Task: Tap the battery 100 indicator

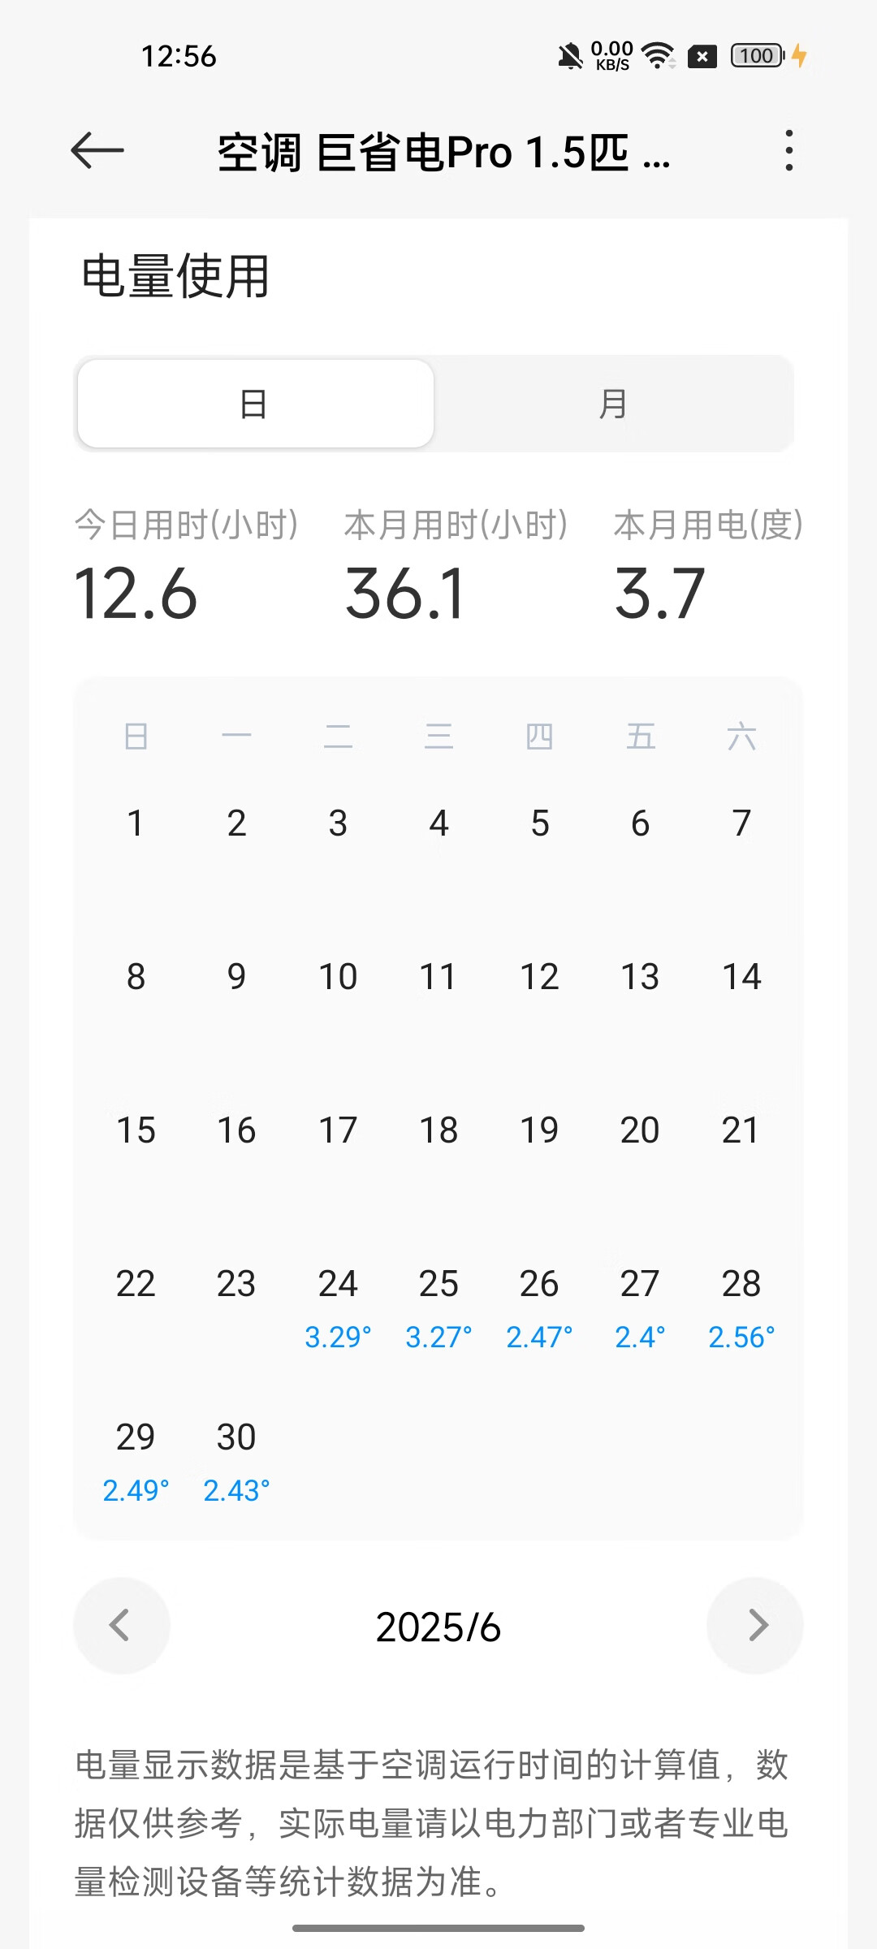Action: (758, 56)
